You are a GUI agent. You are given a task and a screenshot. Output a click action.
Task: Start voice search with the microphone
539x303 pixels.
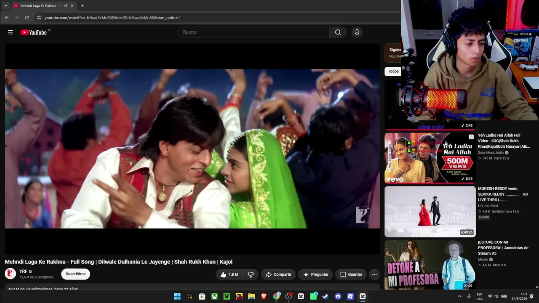pyautogui.click(x=357, y=32)
